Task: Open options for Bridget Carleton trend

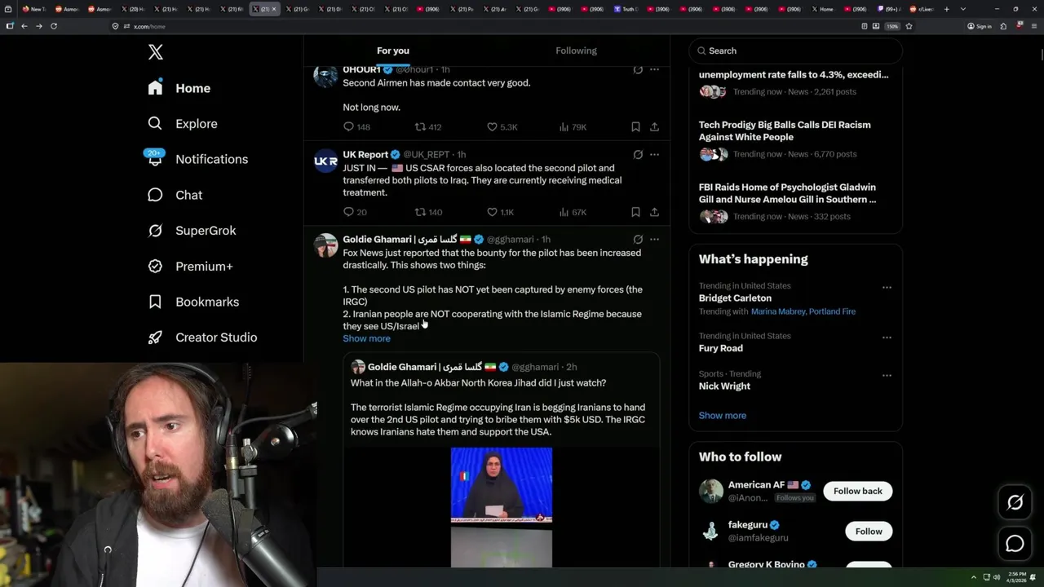Action: click(x=887, y=288)
